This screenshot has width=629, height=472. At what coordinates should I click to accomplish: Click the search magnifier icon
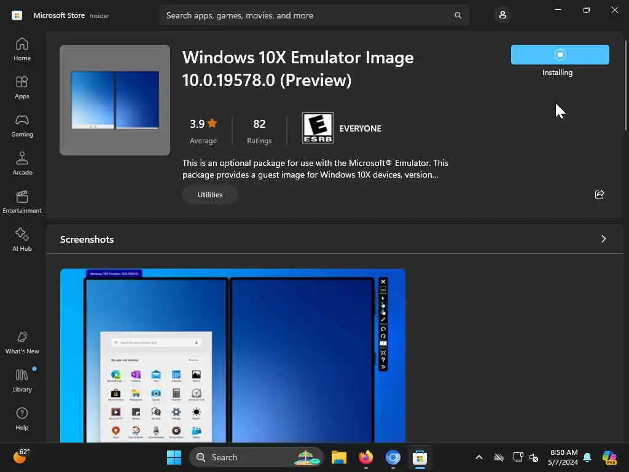tap(458, 15)
